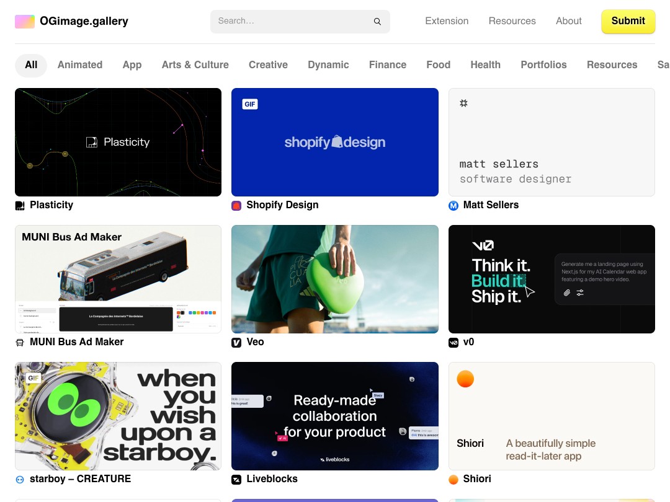Screen dimensions: 670x502
Task: Switch to the Dynamic category
Action: pos(328,65)
